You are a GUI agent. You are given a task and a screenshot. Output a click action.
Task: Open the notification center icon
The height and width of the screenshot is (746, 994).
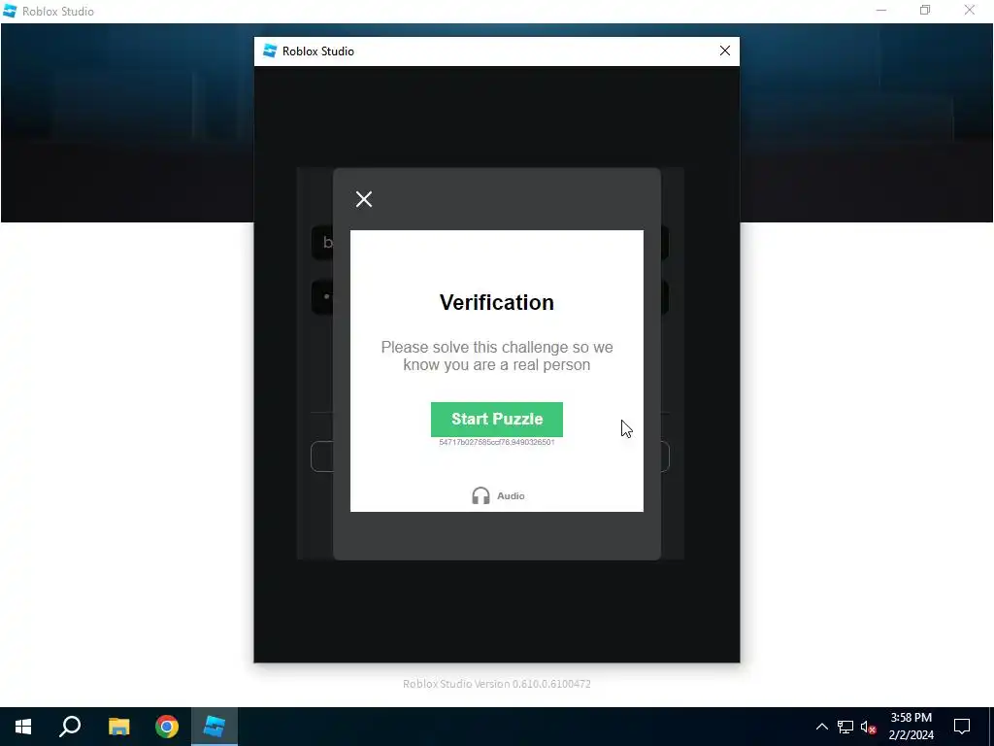point(962,727)
